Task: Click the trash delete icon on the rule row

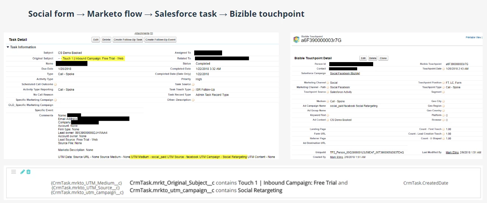Action: click(x=29, y=172)
